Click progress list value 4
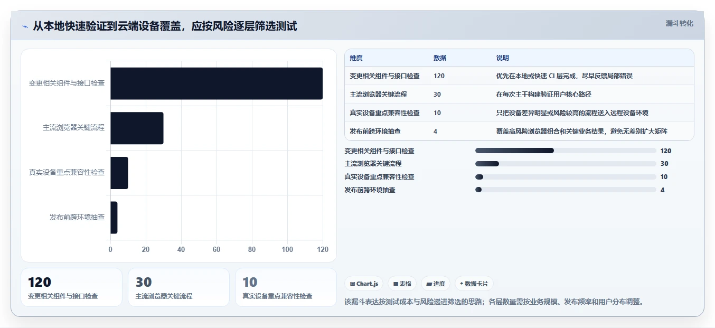715x328 pixels. click(662, 190)
